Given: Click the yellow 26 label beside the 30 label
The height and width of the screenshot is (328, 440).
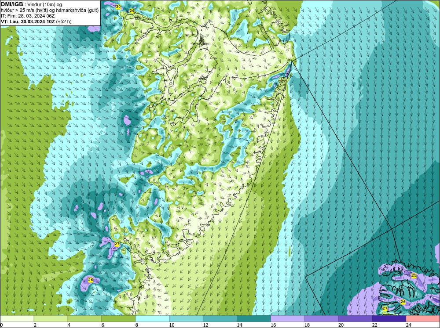Looking at the screenshot, I should coord(132,11).
